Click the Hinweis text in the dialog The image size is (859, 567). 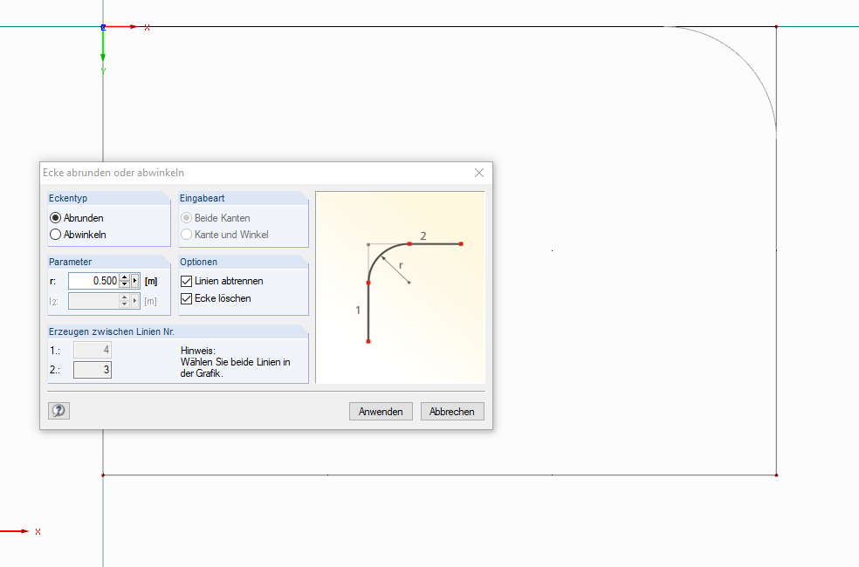tap(235, 362)
